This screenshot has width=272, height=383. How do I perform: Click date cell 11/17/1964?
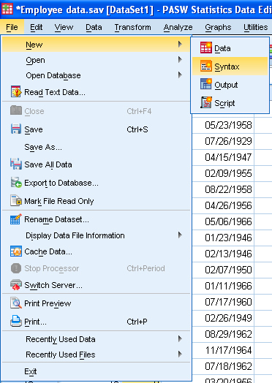[x=223, y=350]
